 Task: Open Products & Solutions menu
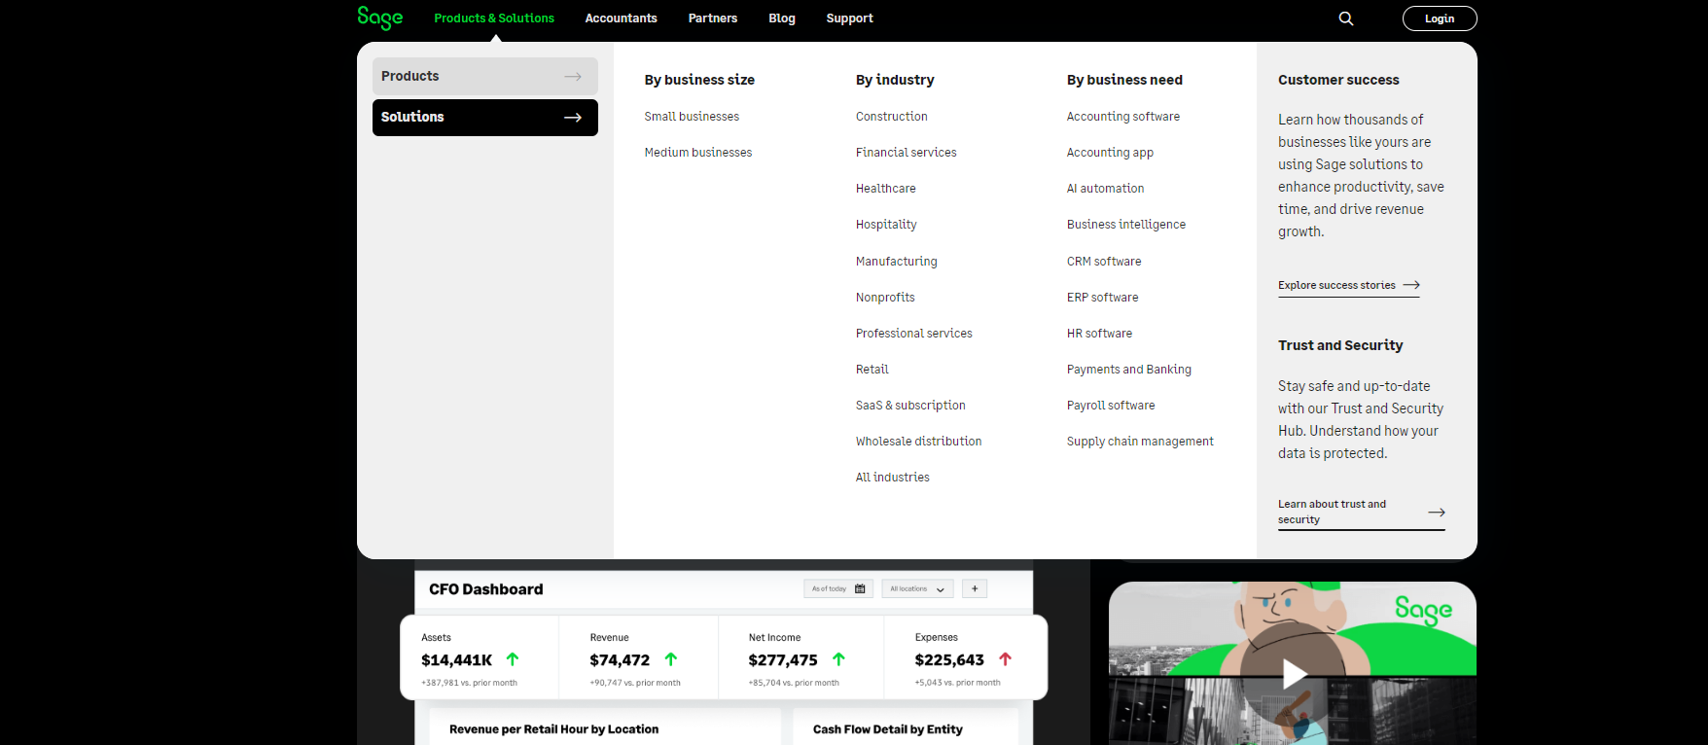[494, 18]
